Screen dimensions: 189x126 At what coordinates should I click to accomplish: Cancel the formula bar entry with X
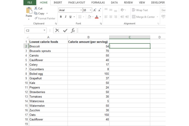pos(57,30)
